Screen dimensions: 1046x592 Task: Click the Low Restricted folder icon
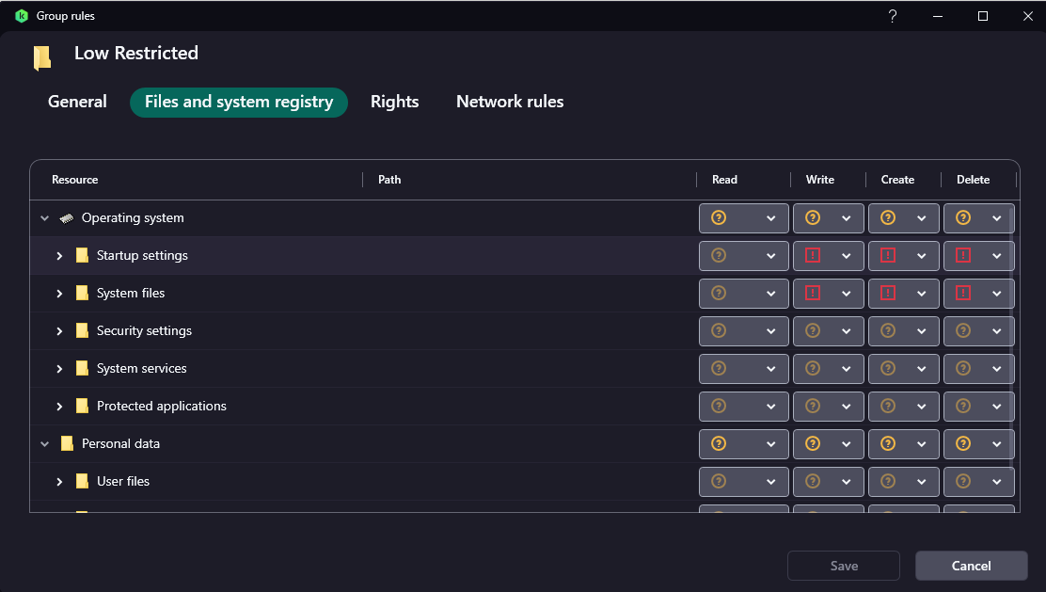[x=42, y=57]
